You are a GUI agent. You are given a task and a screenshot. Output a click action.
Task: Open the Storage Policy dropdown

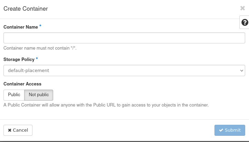124,70
